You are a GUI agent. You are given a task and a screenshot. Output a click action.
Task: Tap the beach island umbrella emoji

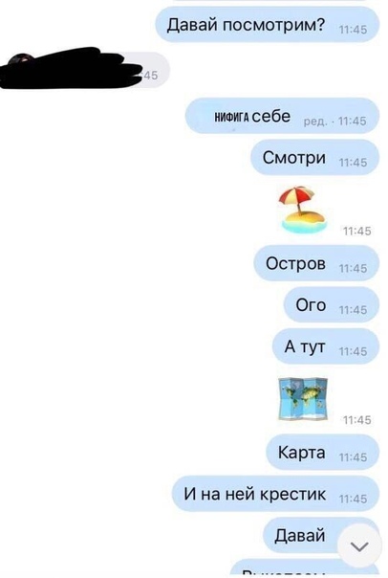pos(303,211)
